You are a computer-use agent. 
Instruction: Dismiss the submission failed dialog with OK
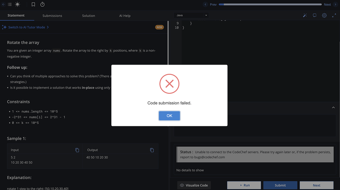[x=169, y=116]
